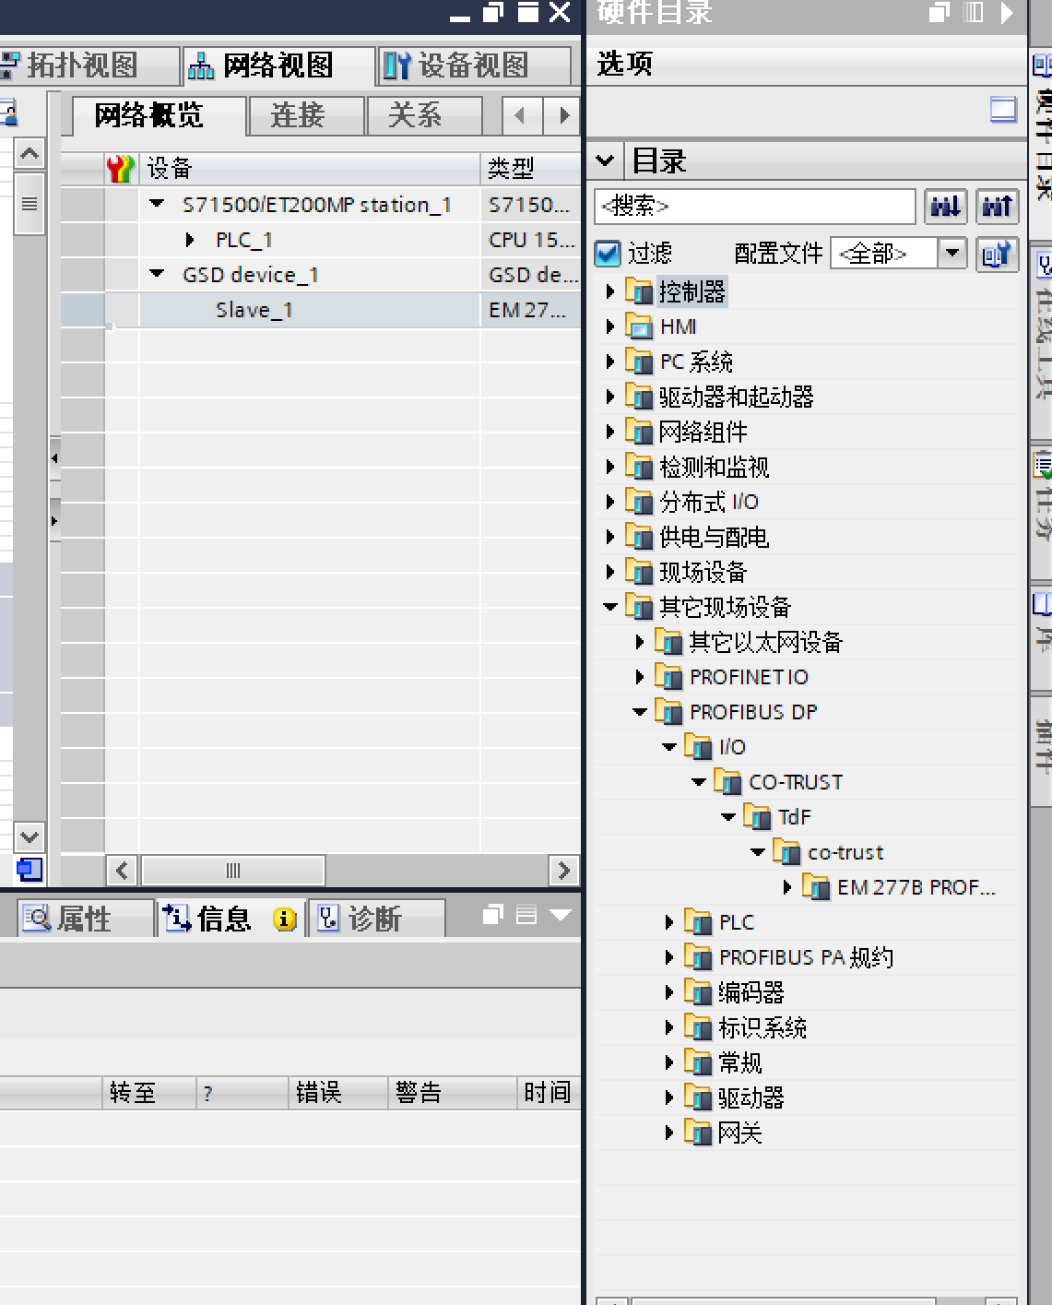Select the PROFIBUS PA 规约 folder icon
1052x1305 pixels.
[x=698, y=957]
